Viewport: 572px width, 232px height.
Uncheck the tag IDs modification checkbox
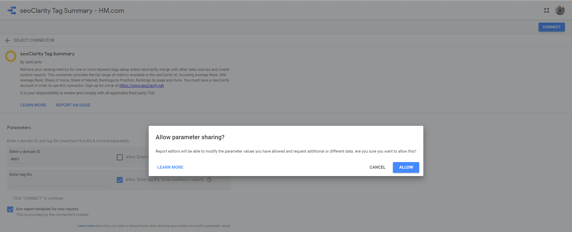[x=120, y=180]
